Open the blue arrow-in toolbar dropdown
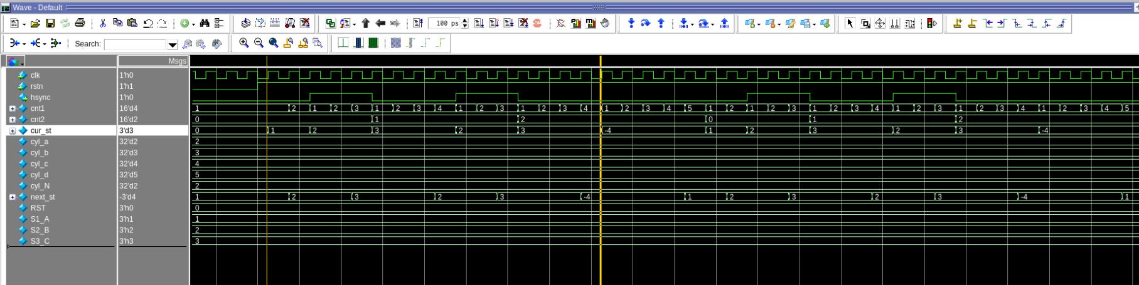The image size is (1139, 285). point(24,44)
